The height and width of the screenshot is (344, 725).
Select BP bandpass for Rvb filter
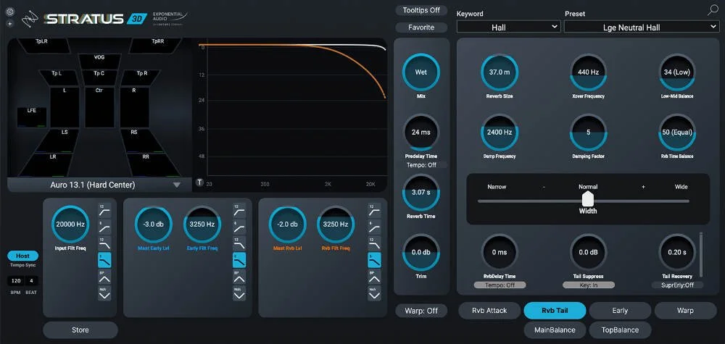pos(375,277)
